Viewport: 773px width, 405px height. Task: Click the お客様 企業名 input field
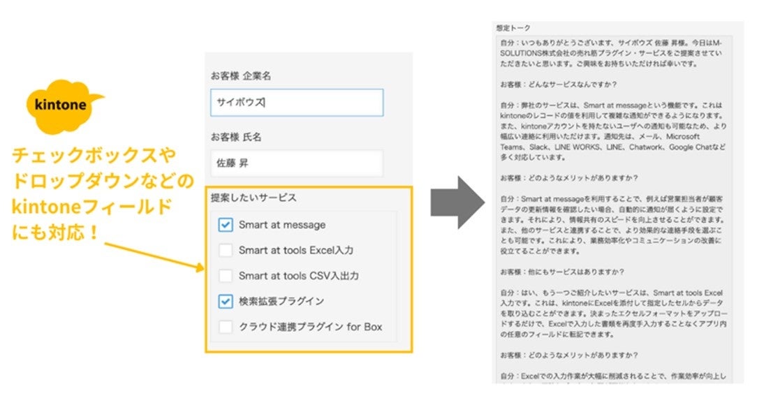pyautogui.click(x=297, y=103)
